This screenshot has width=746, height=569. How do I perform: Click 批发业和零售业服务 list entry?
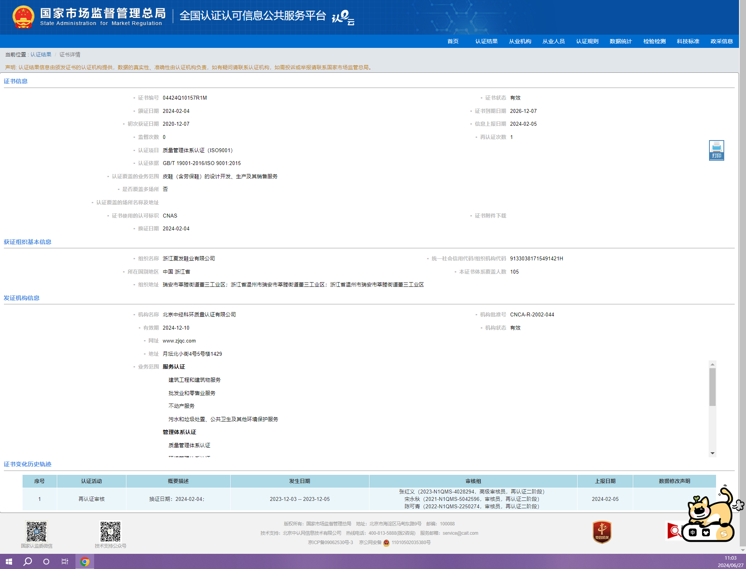(192, 393)
